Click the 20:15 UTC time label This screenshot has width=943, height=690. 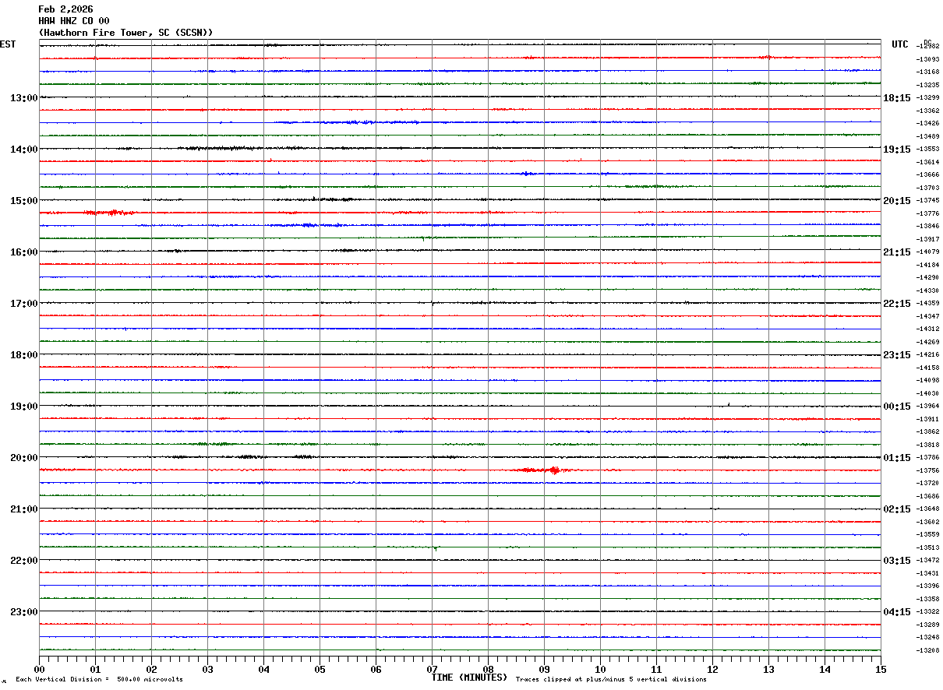point(896,200)
